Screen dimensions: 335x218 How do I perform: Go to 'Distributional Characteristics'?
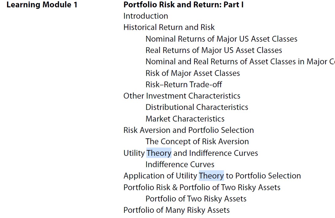click(197, 107)
